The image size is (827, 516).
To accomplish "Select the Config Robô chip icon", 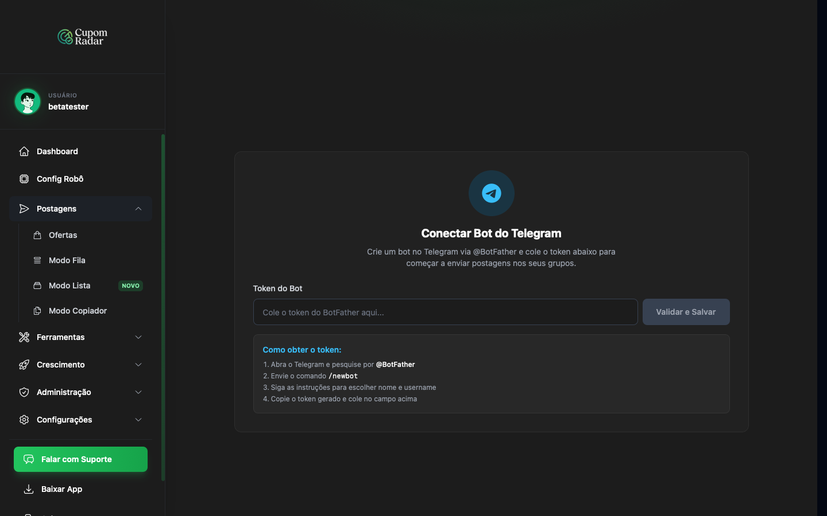I will (x=24, y=179).
